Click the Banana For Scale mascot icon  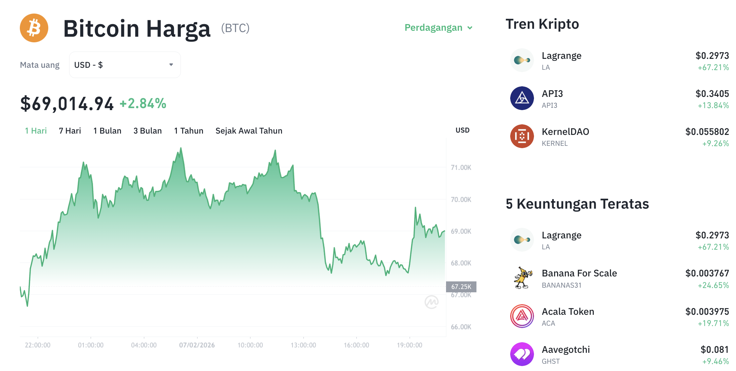click(x=522, y=278)
